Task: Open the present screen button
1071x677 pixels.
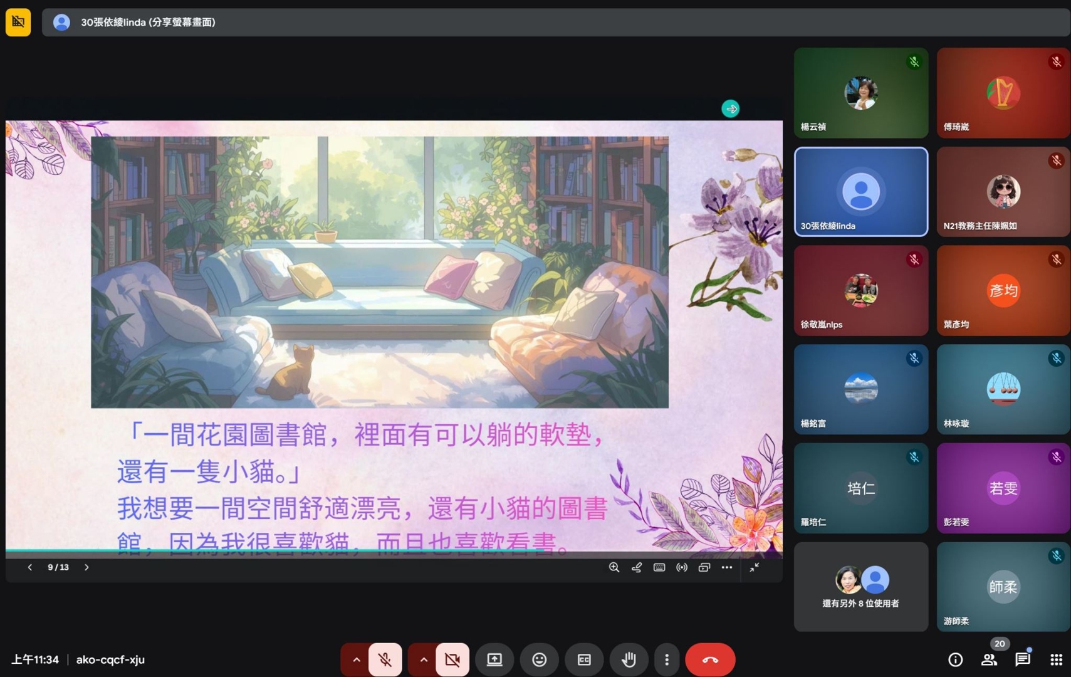Action: [494, 659]
